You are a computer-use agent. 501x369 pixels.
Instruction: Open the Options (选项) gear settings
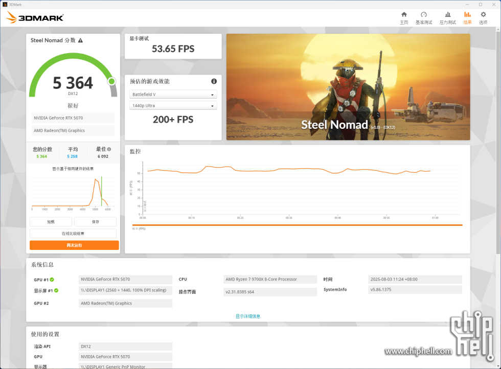coord(483,18)
